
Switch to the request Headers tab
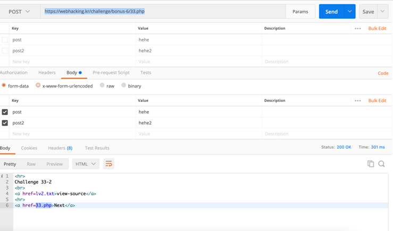pos(47,73)
